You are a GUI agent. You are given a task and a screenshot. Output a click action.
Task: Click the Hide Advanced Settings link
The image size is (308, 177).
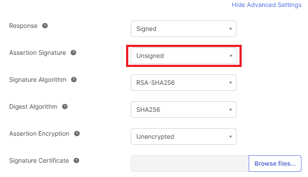267,5
